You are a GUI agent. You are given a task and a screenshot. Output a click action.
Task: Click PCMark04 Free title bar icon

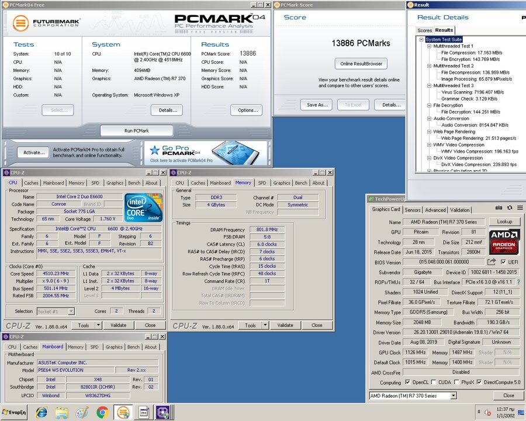tap(5, 5)
